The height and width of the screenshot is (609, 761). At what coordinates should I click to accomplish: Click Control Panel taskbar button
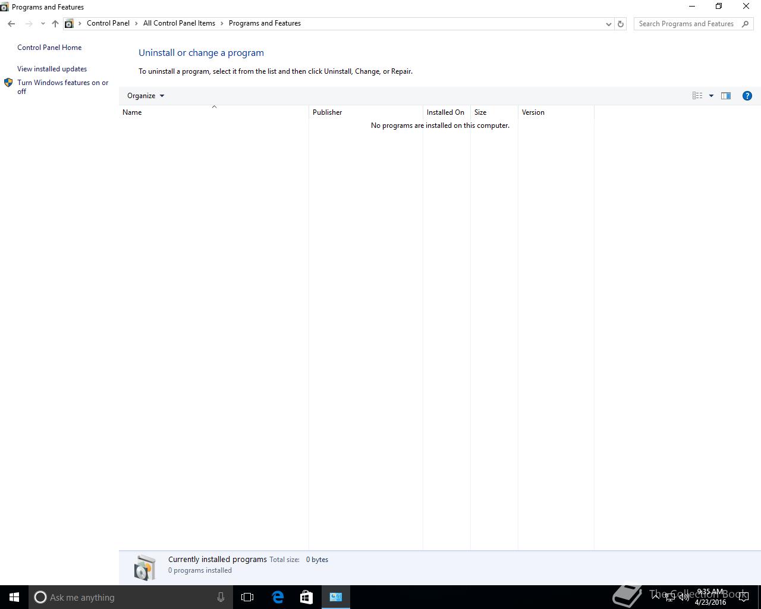point(336,597)
